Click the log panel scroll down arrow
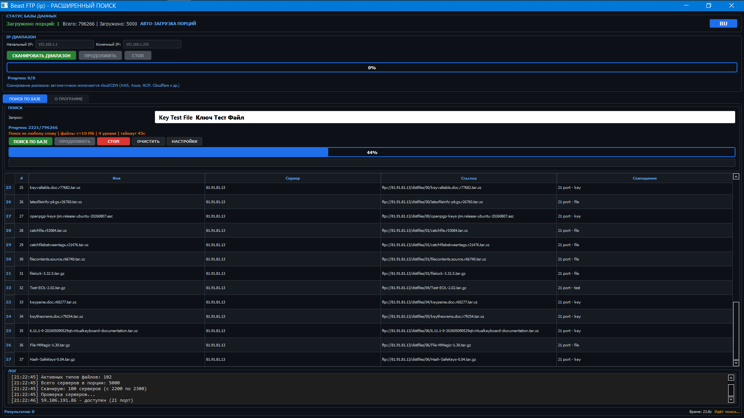This screenshot has width=744, height=418. (731, 400)
